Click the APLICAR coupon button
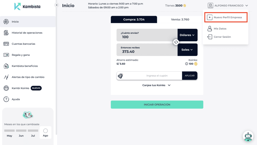257x145 pixels. 189,76
